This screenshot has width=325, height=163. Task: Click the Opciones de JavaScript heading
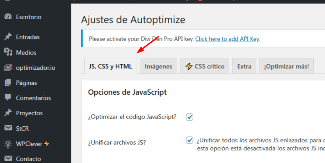127,92
